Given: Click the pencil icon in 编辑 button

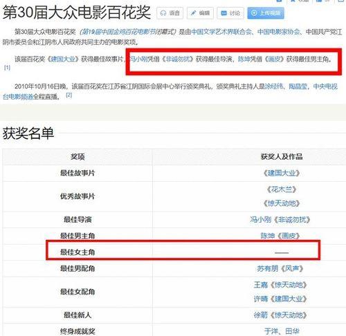Looking at the screenshot, I should point(193,13).
